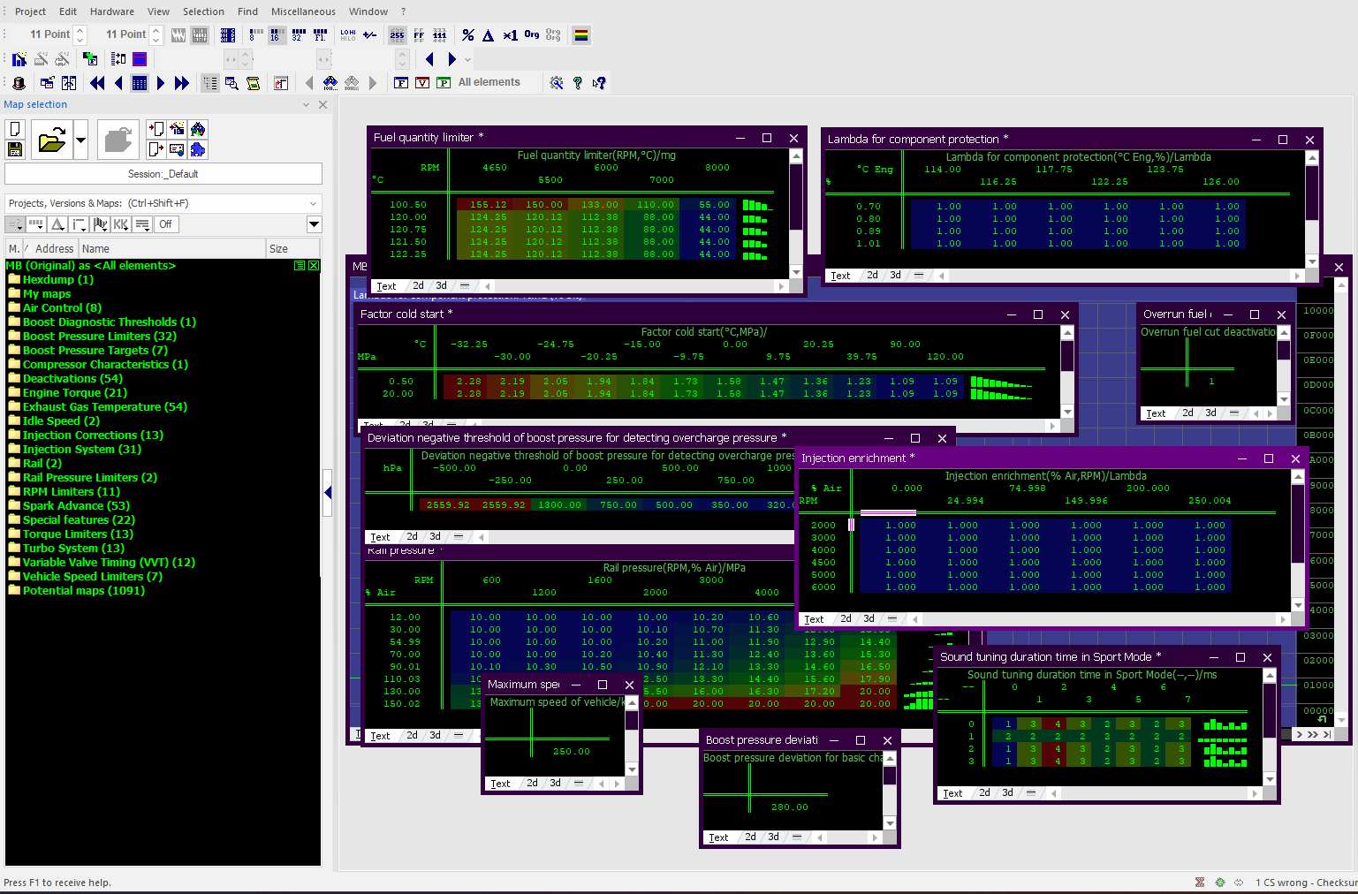The width and height of the screenshot is (1358, 894).
Task: Click the Off filter button
Action: 166,224
